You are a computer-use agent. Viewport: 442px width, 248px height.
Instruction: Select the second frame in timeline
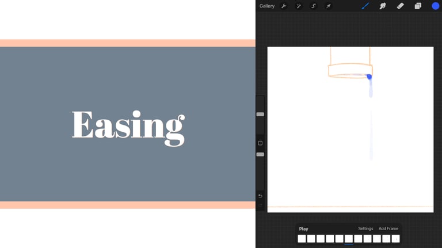(x=311, y=239)
